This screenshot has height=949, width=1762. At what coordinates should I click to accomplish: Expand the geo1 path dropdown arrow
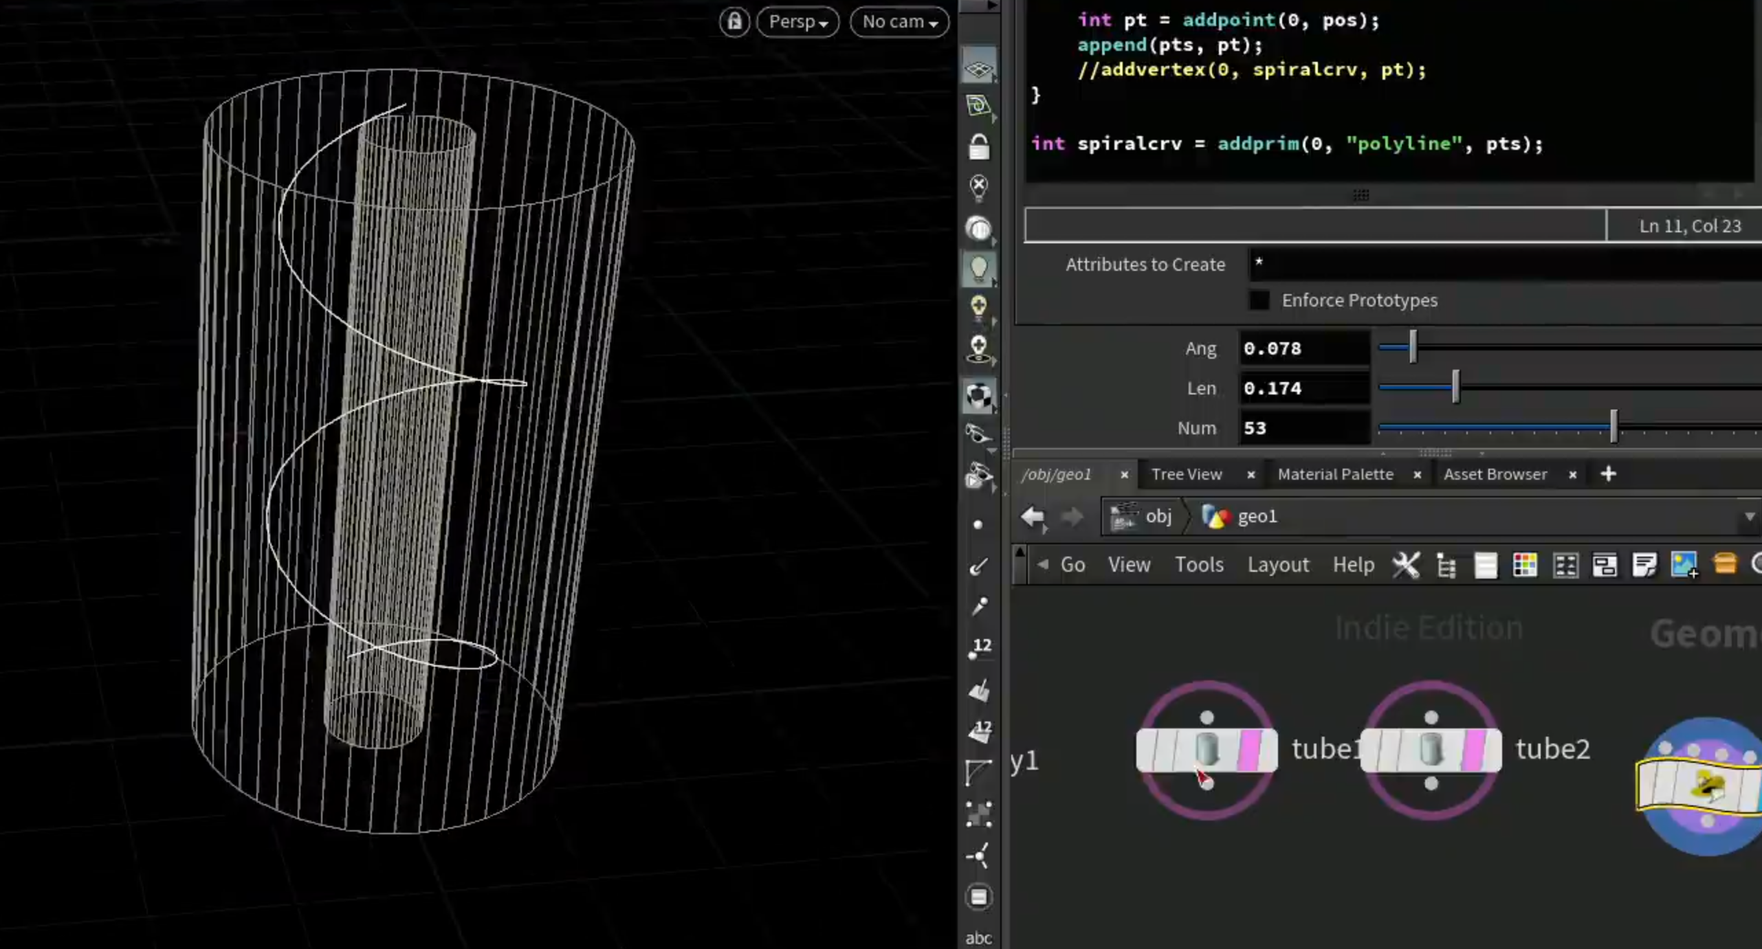point(1749,516)
